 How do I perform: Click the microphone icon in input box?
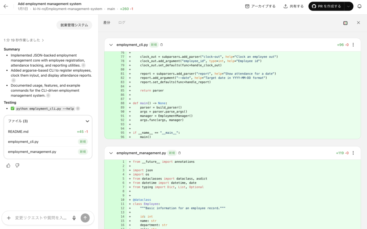[74, 218]
